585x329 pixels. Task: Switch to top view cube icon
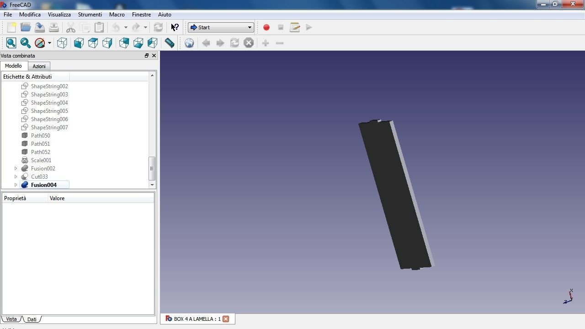coord(93,43)
